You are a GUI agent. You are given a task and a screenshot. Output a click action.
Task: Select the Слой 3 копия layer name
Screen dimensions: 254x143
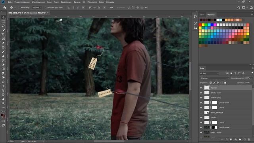pos(216,93)
